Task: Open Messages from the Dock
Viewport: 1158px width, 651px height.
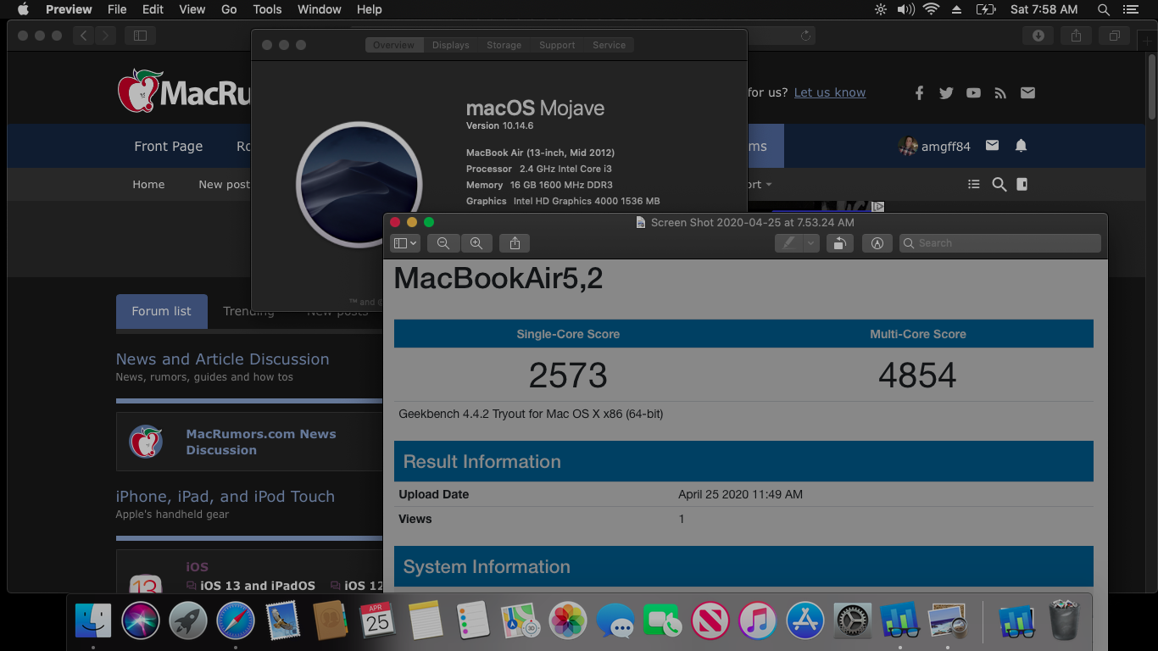Action: point(615,621)
